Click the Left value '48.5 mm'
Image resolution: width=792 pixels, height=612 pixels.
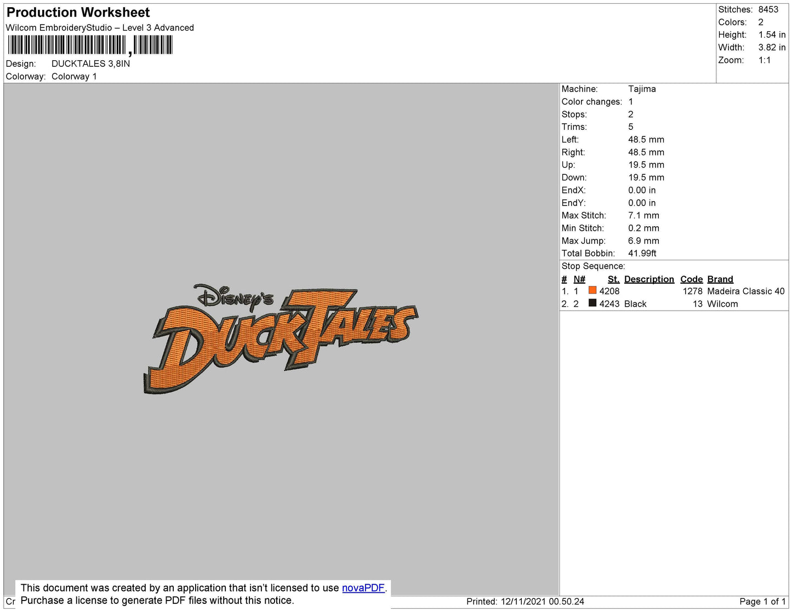click(x=646, y=139)
